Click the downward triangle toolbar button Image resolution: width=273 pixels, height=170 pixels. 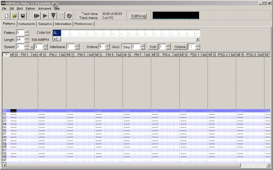click(53, 16)
